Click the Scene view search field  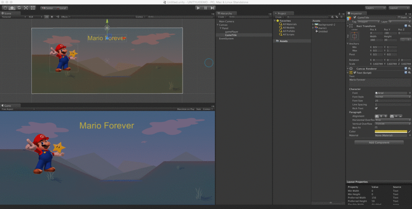click(x=180, y=17)
